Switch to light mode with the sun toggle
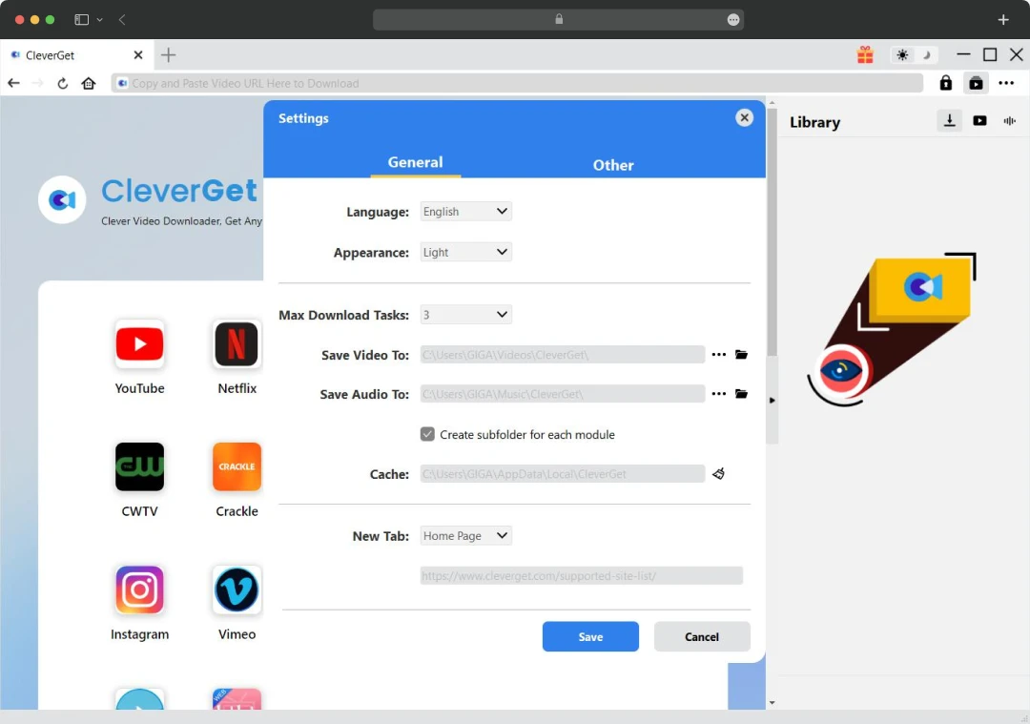This screenshot has height=724, width=1030. point(901,54)
